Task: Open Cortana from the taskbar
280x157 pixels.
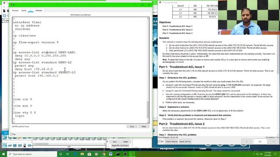Action: 61,154
